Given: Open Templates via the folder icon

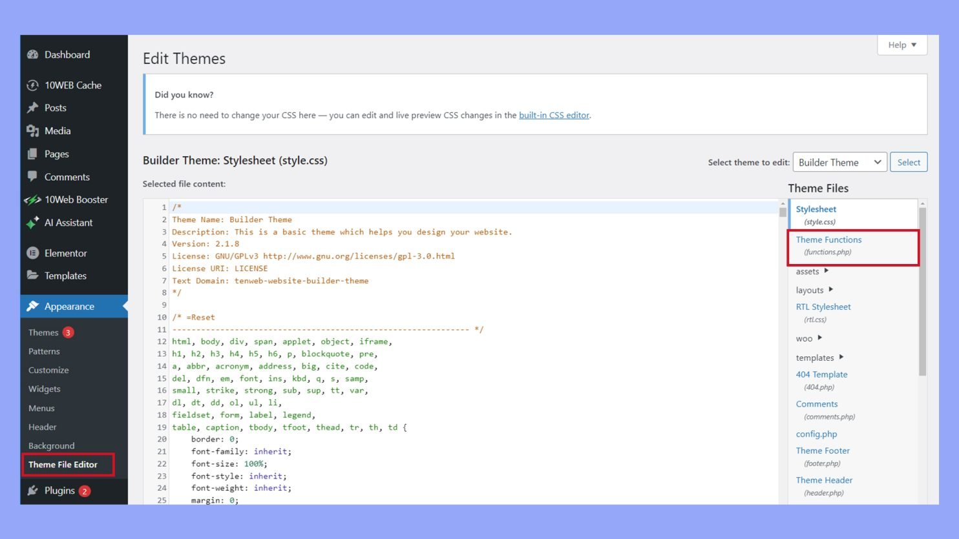Looking at the screenshot, I should click(x=34, y=276).
